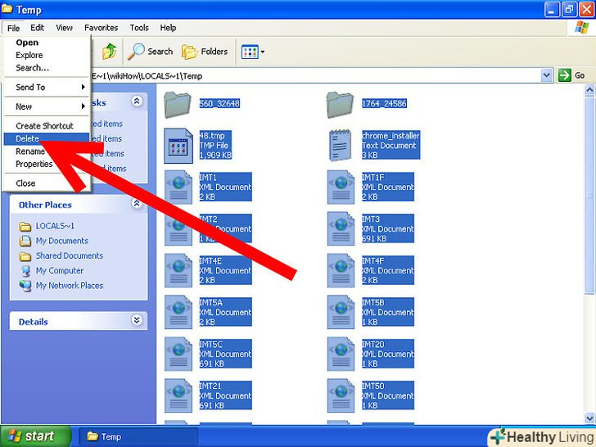This screenshot has width=596, height=447.
Task: Toggle the Folders pane button
Action: coord(205,52)
